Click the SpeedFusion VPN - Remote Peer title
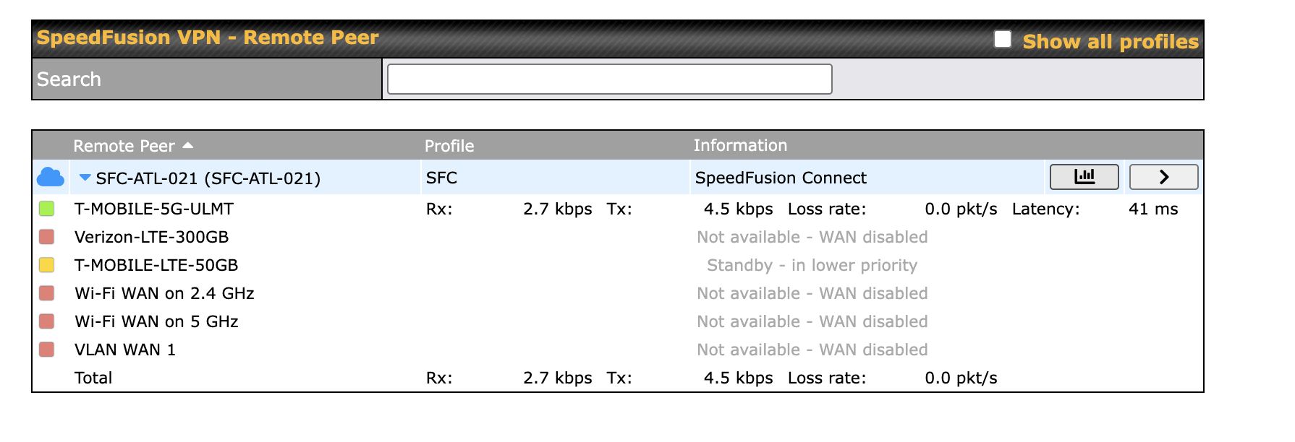The image size is (1295, 442). click(x=208, y=38)
